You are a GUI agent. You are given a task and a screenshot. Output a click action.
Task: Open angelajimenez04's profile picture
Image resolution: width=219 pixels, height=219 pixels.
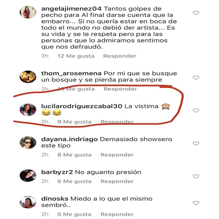28,12
